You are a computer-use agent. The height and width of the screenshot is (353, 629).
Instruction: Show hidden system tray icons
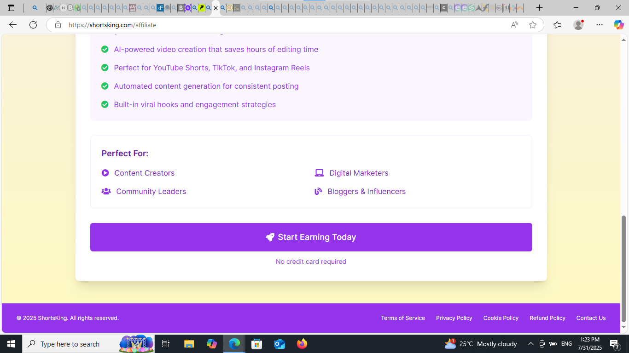(530, 344)
